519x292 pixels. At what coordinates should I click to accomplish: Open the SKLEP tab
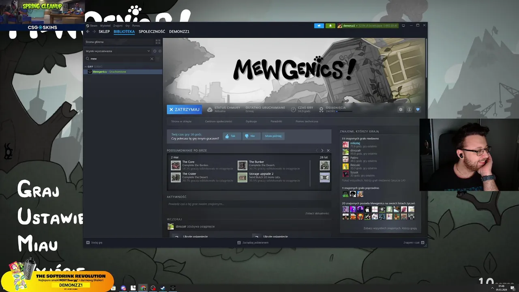tap(104, 32)
